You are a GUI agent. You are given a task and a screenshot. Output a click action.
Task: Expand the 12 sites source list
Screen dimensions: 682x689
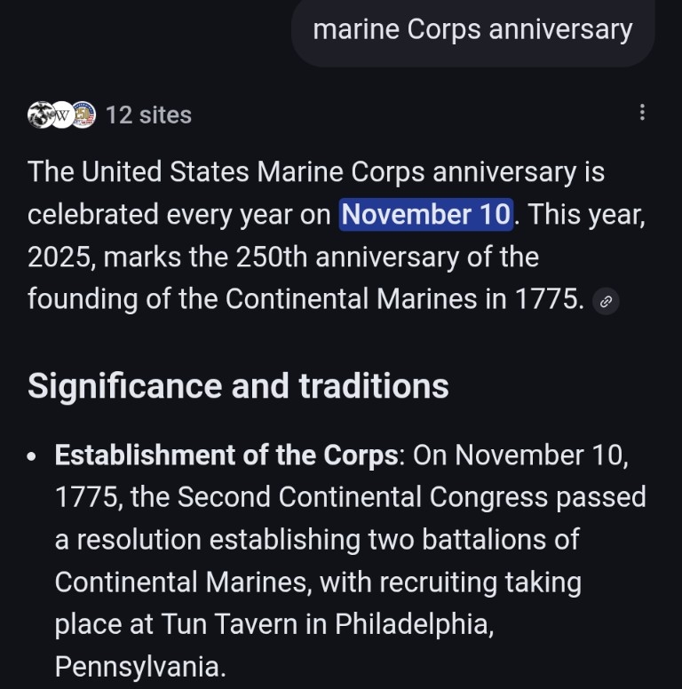[148, 115]
